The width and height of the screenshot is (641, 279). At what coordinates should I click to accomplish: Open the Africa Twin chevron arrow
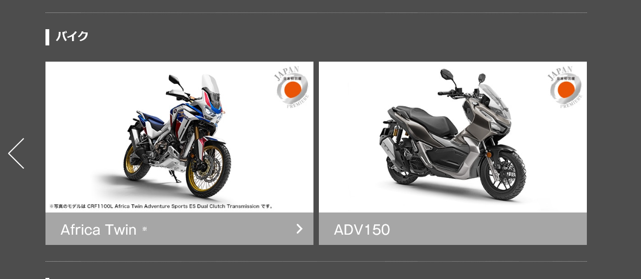299,229
